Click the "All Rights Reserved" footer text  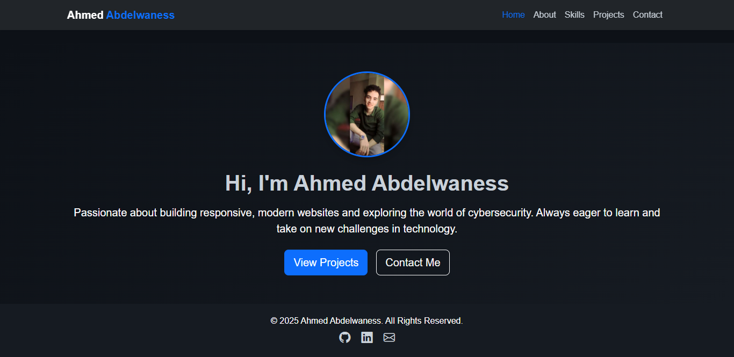(423, 320)
